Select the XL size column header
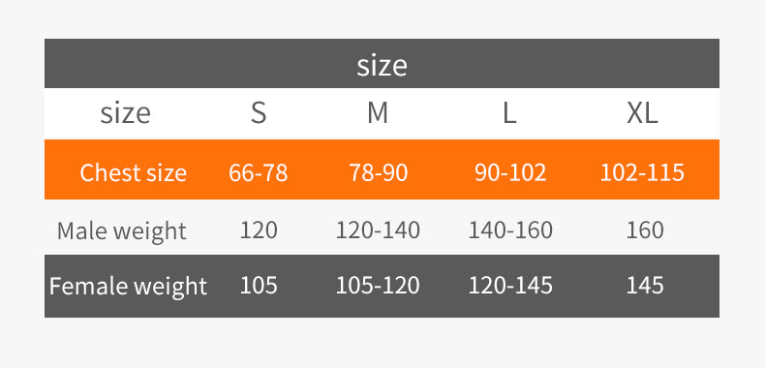Image resolution: width=765 pixels, height=368 pixels. pos(643,113)
